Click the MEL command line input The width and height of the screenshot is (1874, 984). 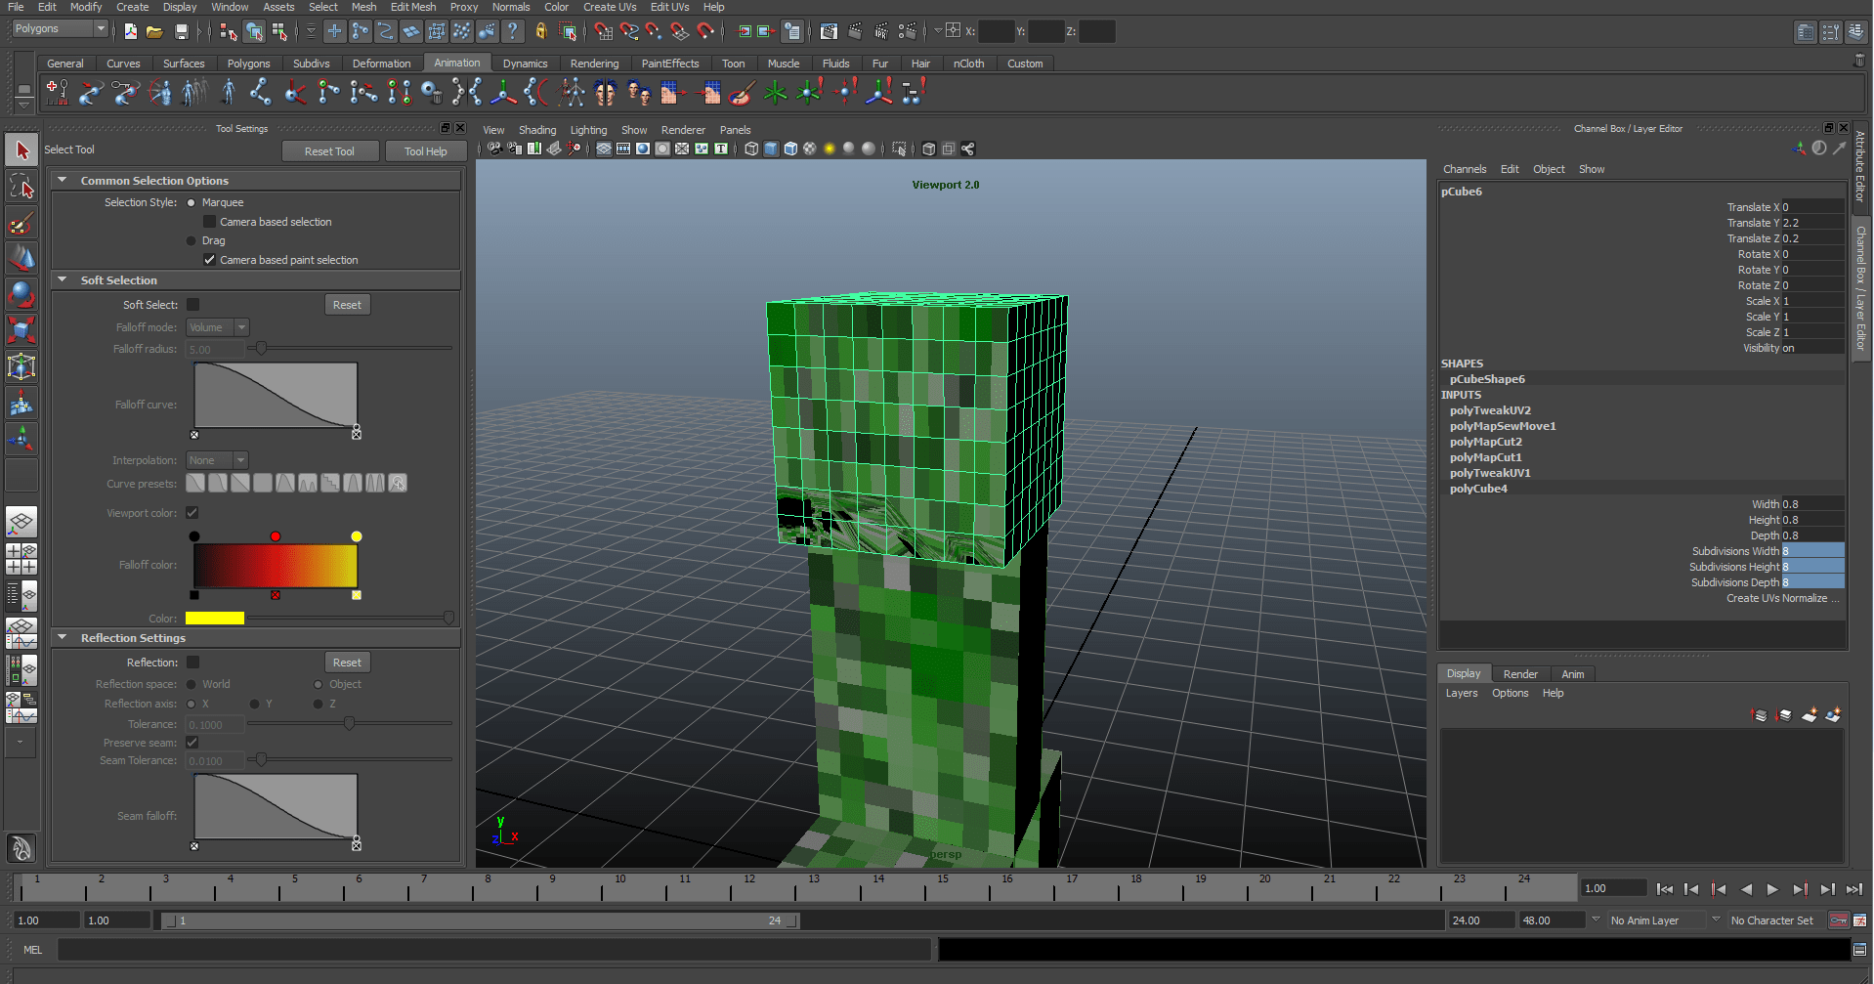(x=493, y=950)
